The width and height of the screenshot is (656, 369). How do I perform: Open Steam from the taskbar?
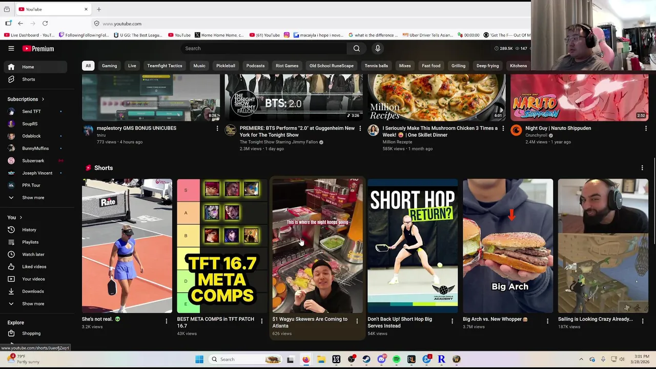click(x=366, y=359)
